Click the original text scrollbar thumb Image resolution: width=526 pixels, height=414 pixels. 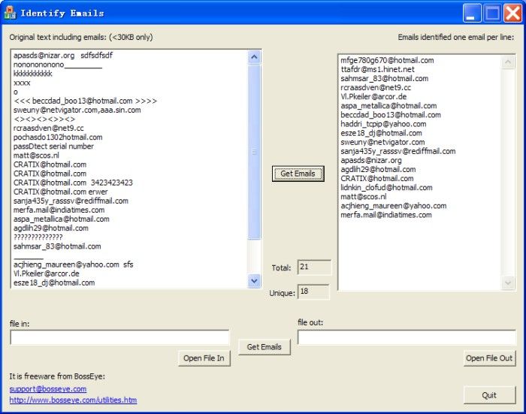point(254,152)
